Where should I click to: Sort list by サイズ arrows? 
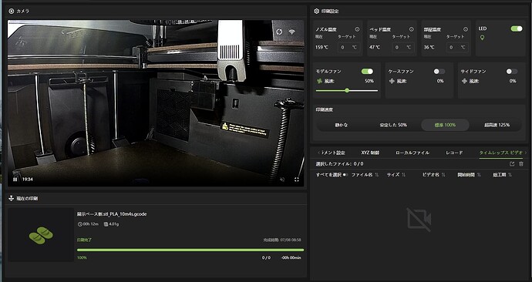(403, 175)
